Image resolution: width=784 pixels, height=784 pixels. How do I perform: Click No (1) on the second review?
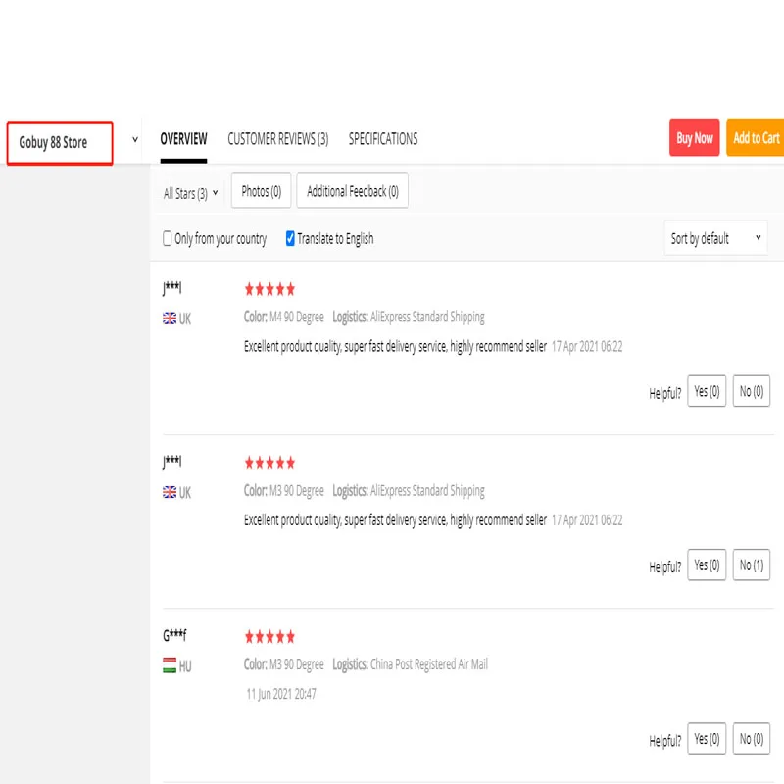click(751, 565)
